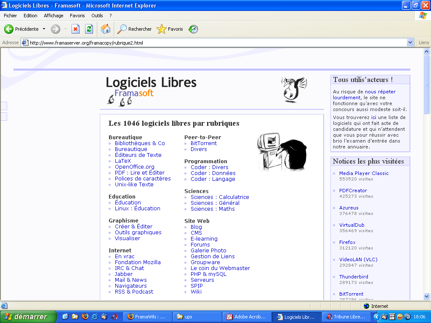Open Azureus notice link
The width and height of the screenshot is (431, 323).
(x=349, y=208)
